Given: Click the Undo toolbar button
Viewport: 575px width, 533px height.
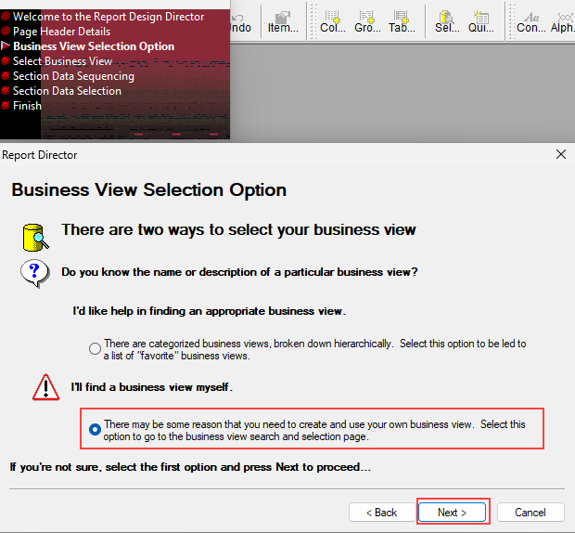Looking at the screenshot, I should click(240, 23).
